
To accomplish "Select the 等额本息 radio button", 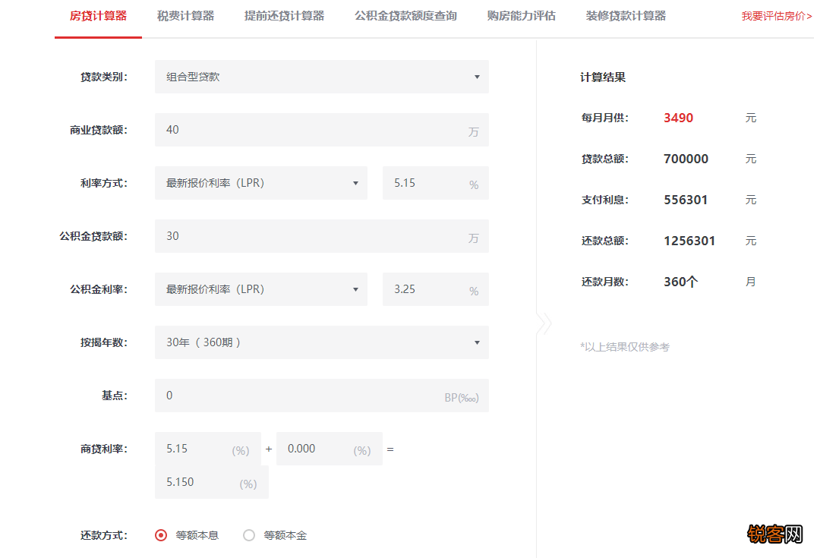I will (x=160, y=535).
